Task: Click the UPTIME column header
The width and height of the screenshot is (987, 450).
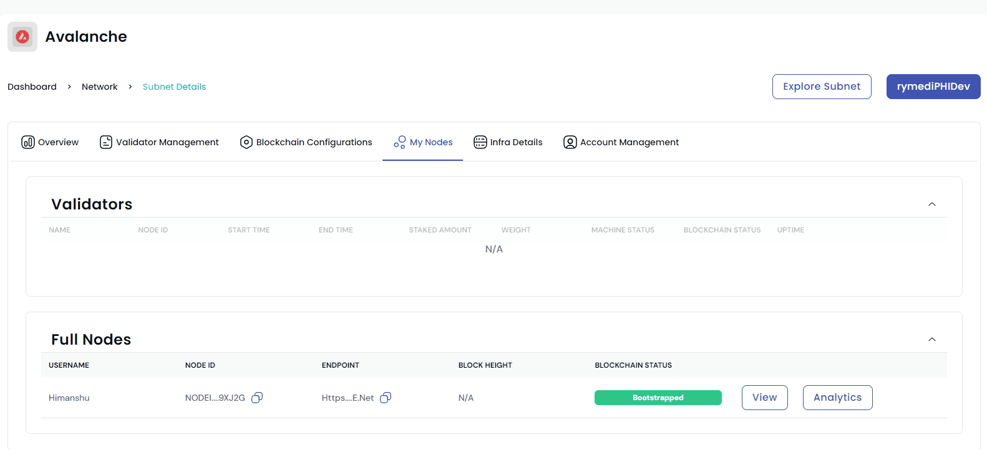Action: (790, 230)
